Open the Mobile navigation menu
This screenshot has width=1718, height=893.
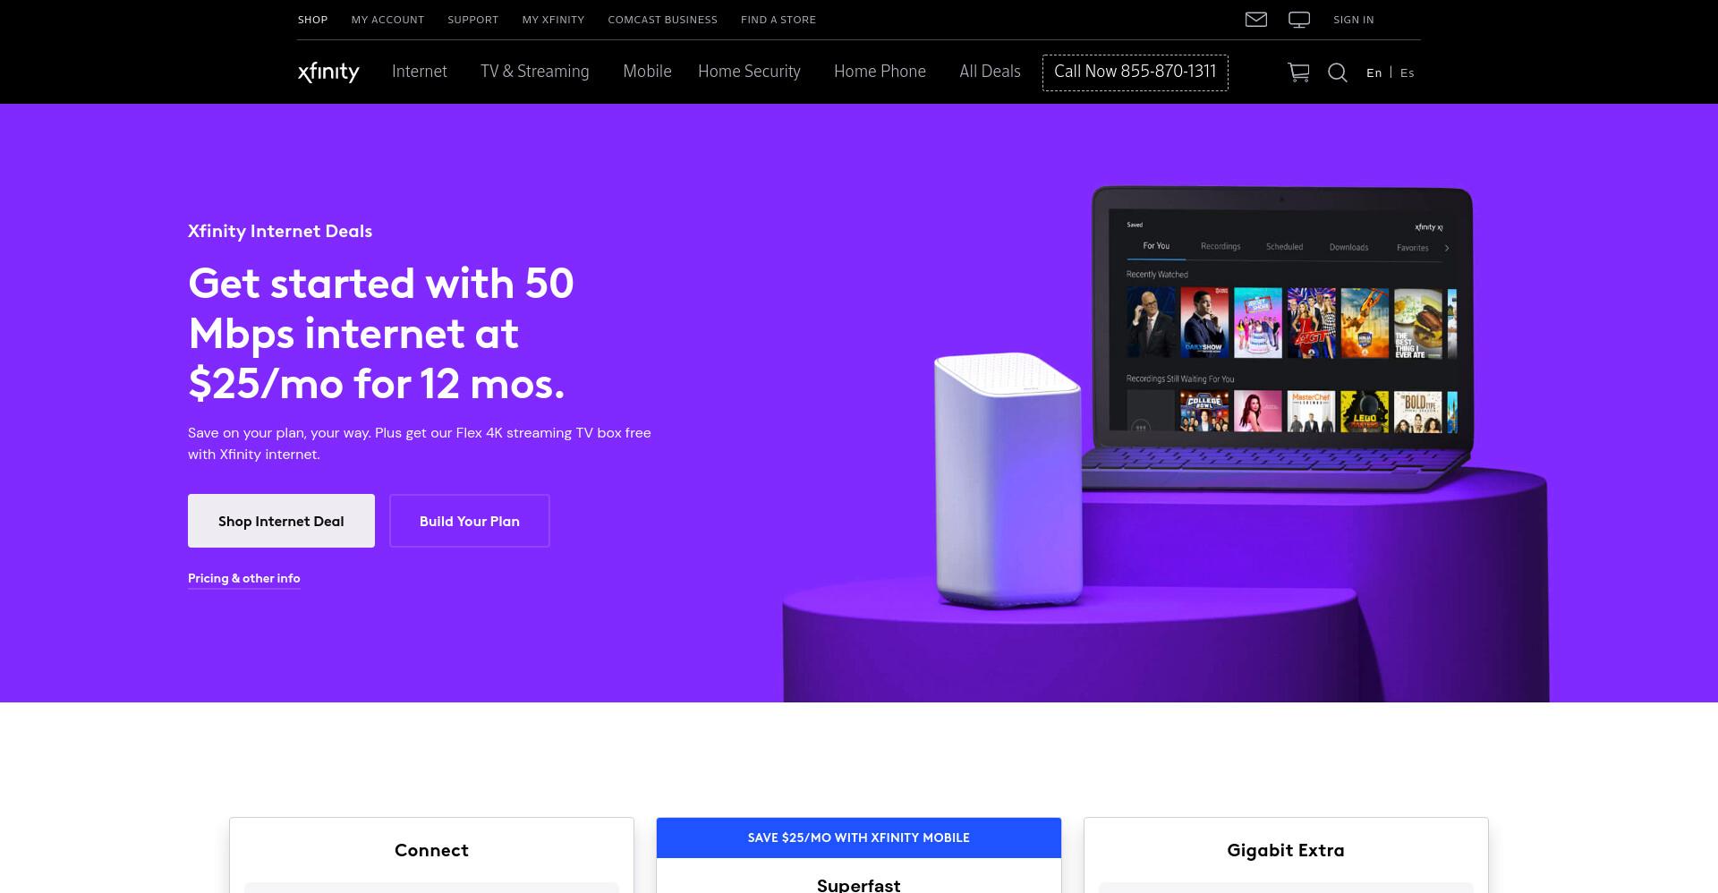click(647, 72)
